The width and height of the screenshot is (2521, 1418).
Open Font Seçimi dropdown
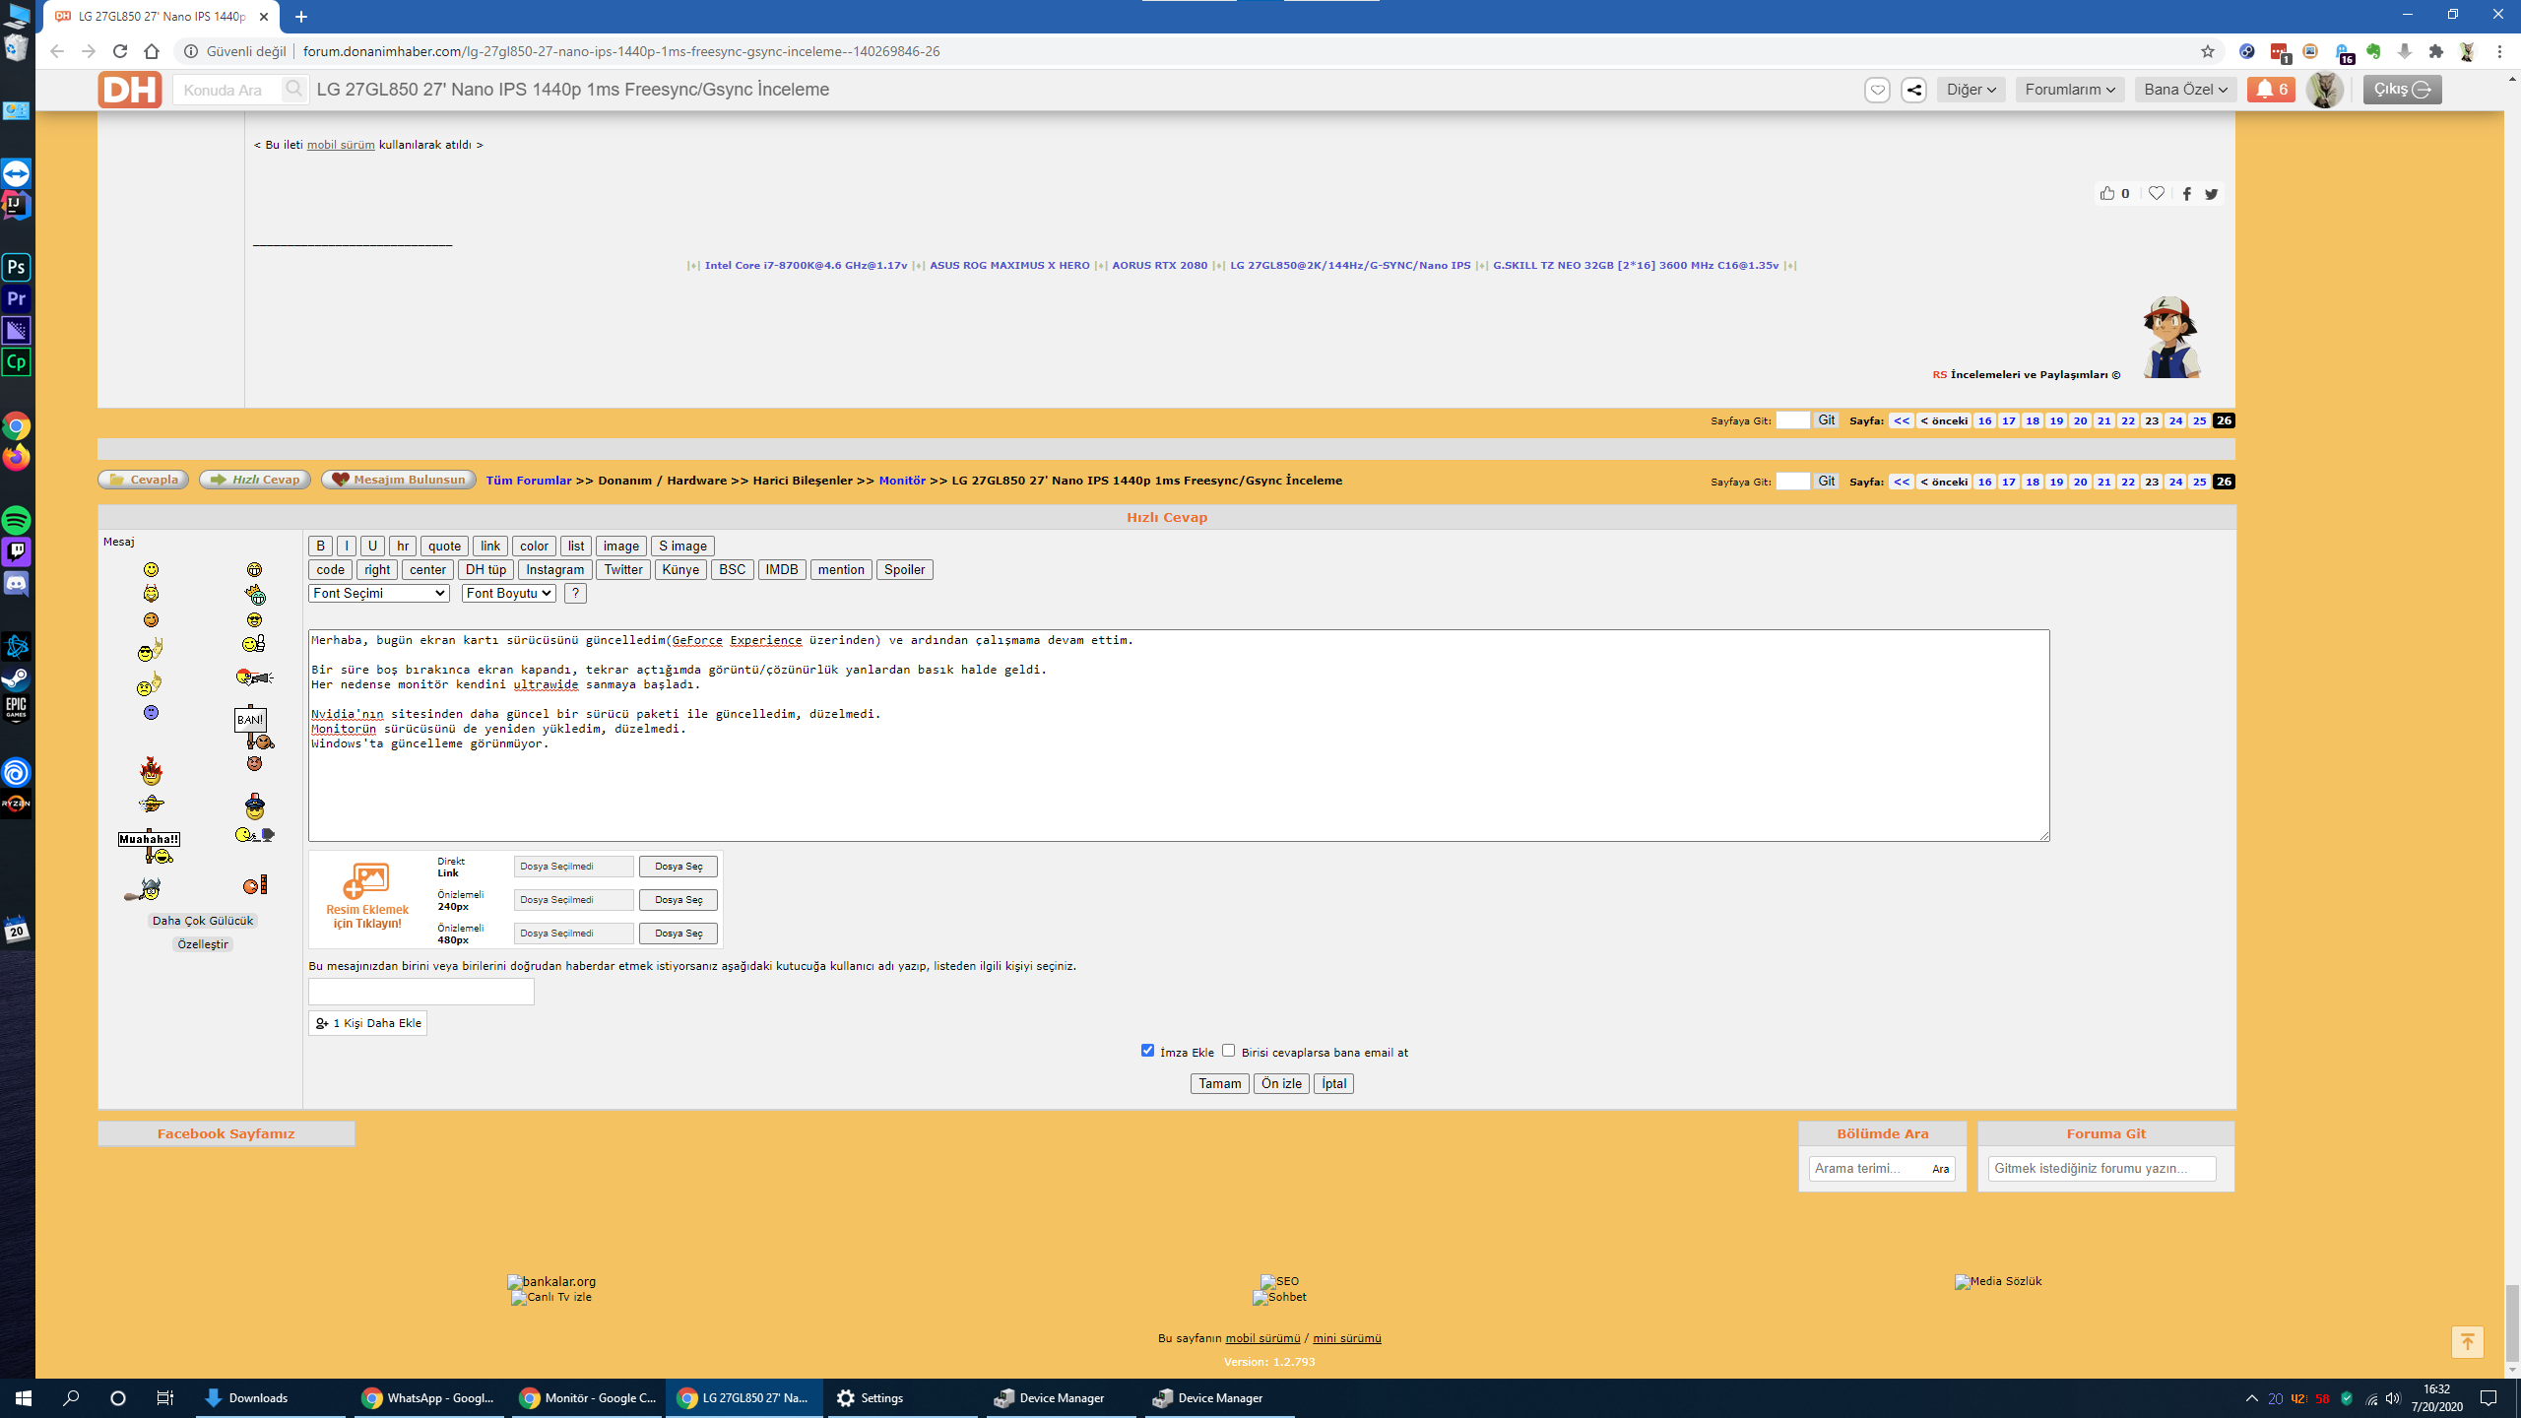[x=379, y=593]
